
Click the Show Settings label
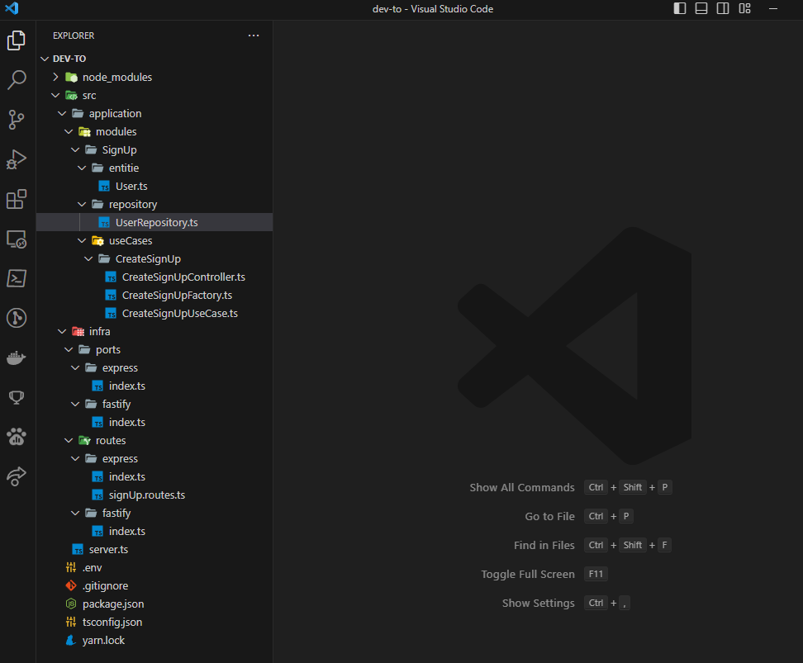pyautogui.click(x=539, y=603)
